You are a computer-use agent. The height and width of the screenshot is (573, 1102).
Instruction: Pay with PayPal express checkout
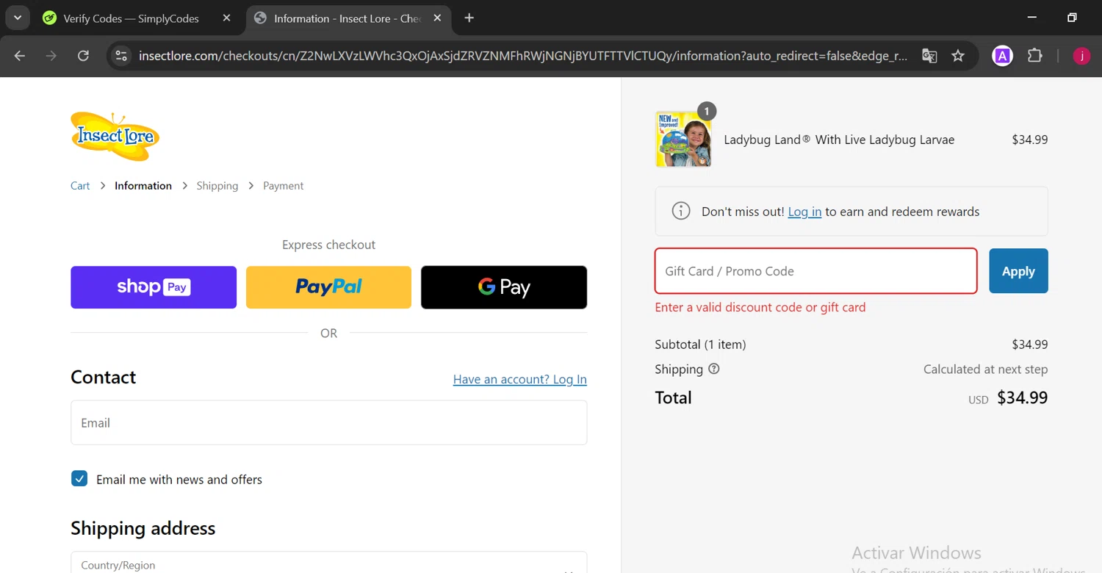[328, 287]
